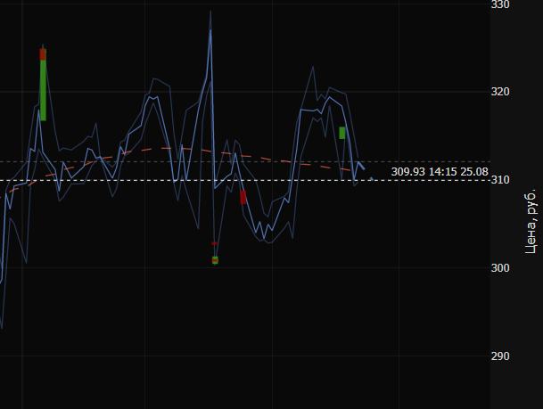Click the 310 price axis label
This screenshot has height=409, width=543.
point(500,180)
